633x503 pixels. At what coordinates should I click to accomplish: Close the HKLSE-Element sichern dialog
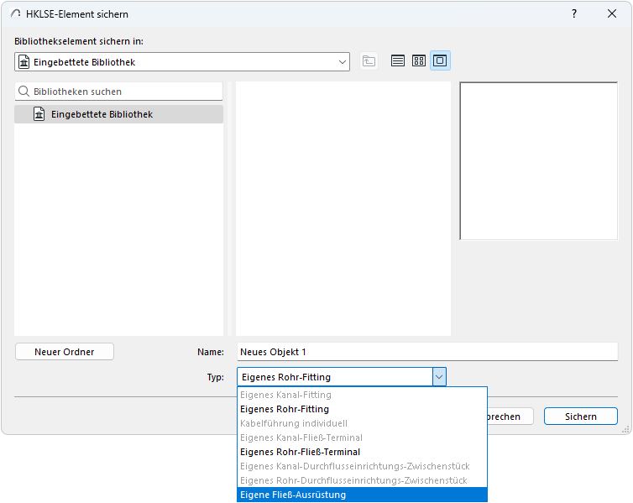(612, 13)
